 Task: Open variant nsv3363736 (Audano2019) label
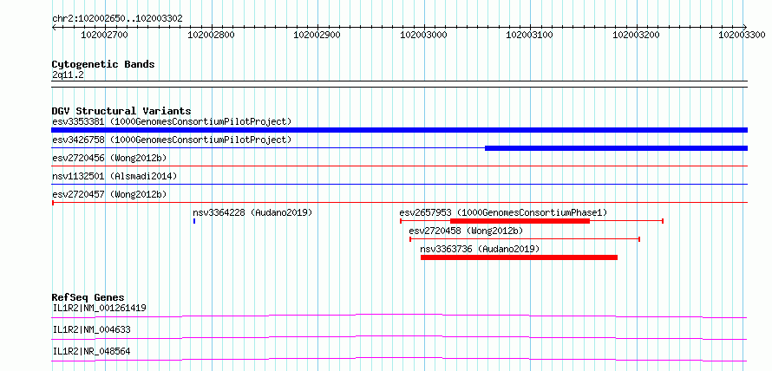pyautogui.click(x=480, y=249)
